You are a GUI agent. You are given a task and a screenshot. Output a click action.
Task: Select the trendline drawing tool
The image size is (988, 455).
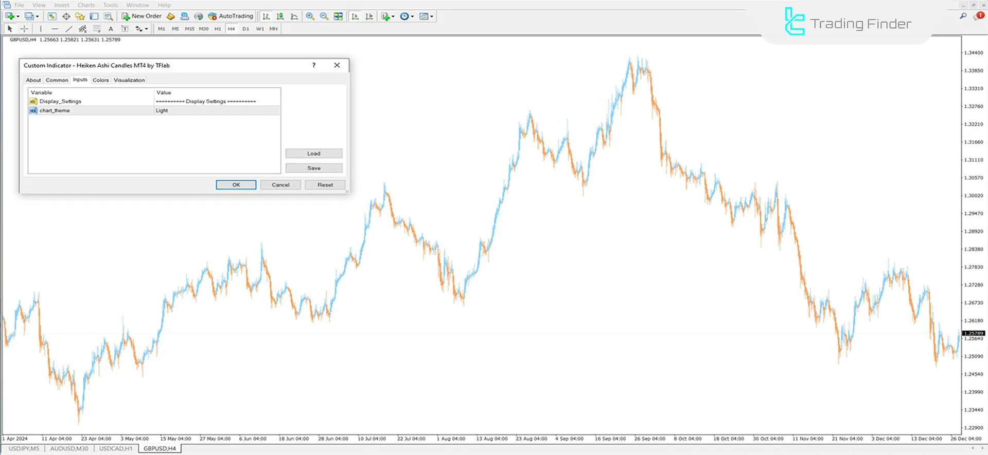(68, 29)
